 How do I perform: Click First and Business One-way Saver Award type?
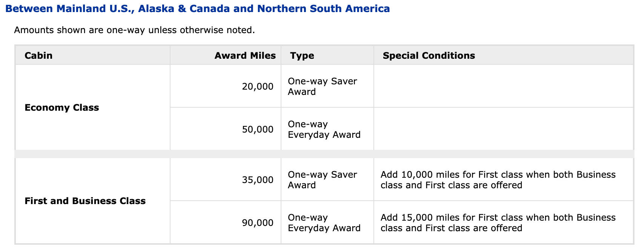click(x=322, y=180)
